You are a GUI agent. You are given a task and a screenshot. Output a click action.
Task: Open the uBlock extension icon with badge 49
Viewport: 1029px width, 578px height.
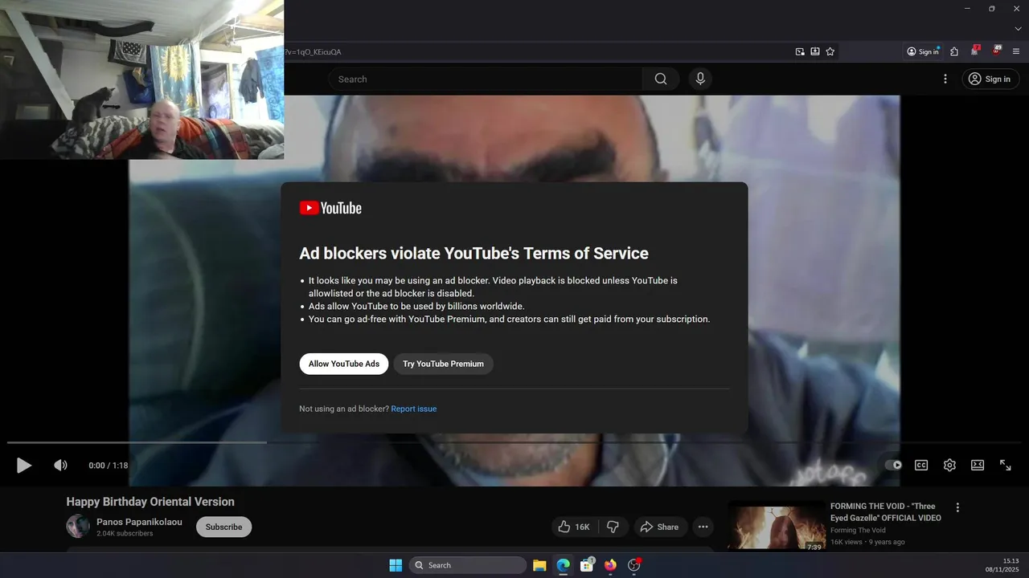(997, 51)
